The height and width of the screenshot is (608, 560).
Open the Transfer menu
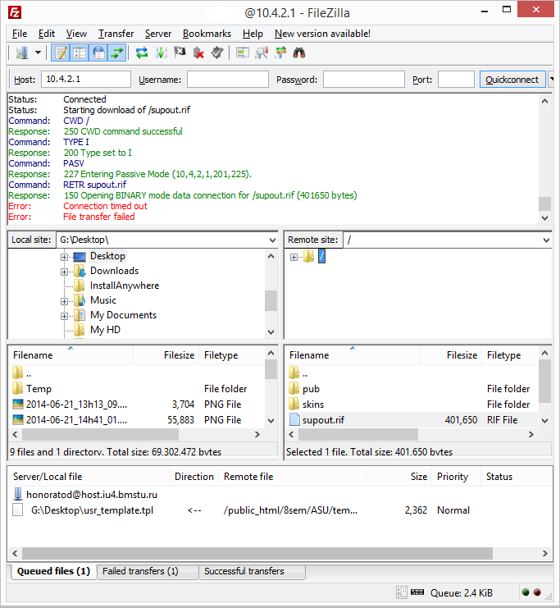[116, 34]
